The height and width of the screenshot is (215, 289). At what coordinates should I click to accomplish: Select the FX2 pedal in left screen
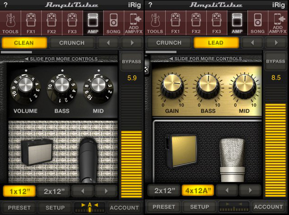52,23
